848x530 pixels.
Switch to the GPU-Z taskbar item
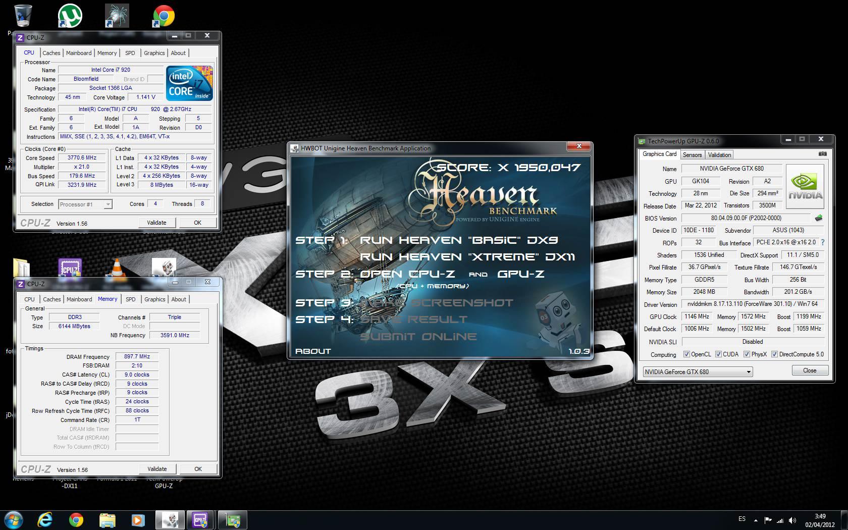[x=232, y=520]
